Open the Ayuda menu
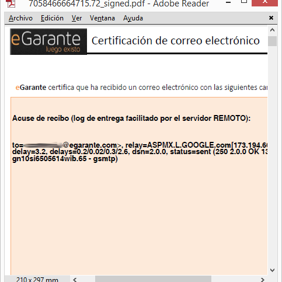Screen dimensions: 282x282 133,18
